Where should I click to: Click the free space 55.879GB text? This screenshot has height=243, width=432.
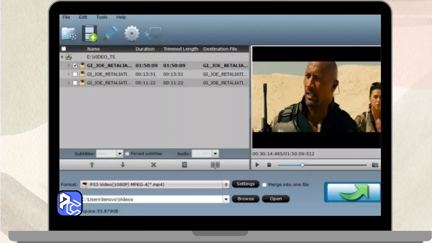tap(100, 211)
